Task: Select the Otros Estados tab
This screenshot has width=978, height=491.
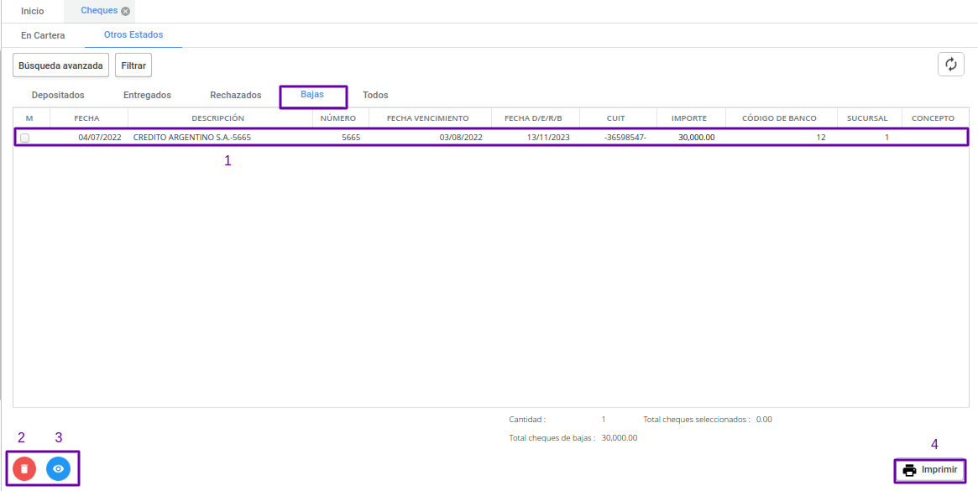Action: click(133, 35)
